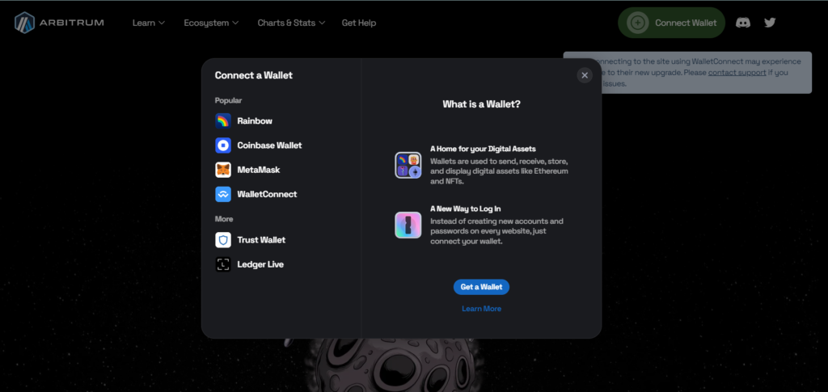Click the More section label
The height and width of the screenshot is (392, 828).
coord(224,219)
